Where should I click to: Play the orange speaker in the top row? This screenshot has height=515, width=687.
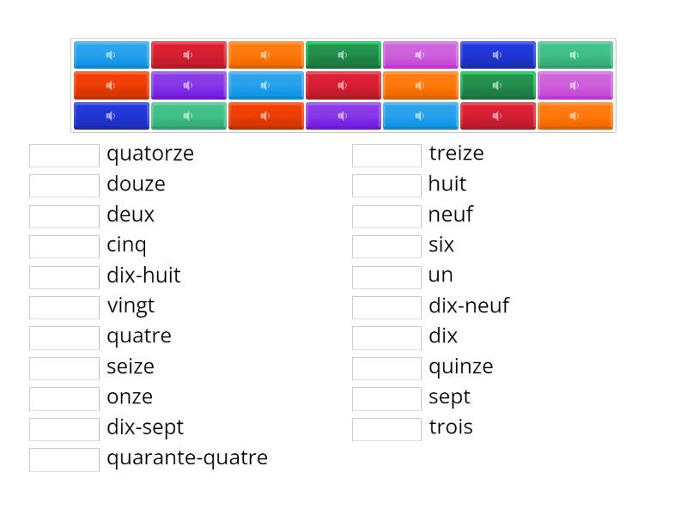tap(266, 54)
